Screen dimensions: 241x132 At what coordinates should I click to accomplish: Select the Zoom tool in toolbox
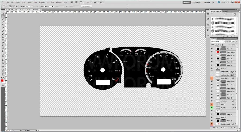[3, 75]
